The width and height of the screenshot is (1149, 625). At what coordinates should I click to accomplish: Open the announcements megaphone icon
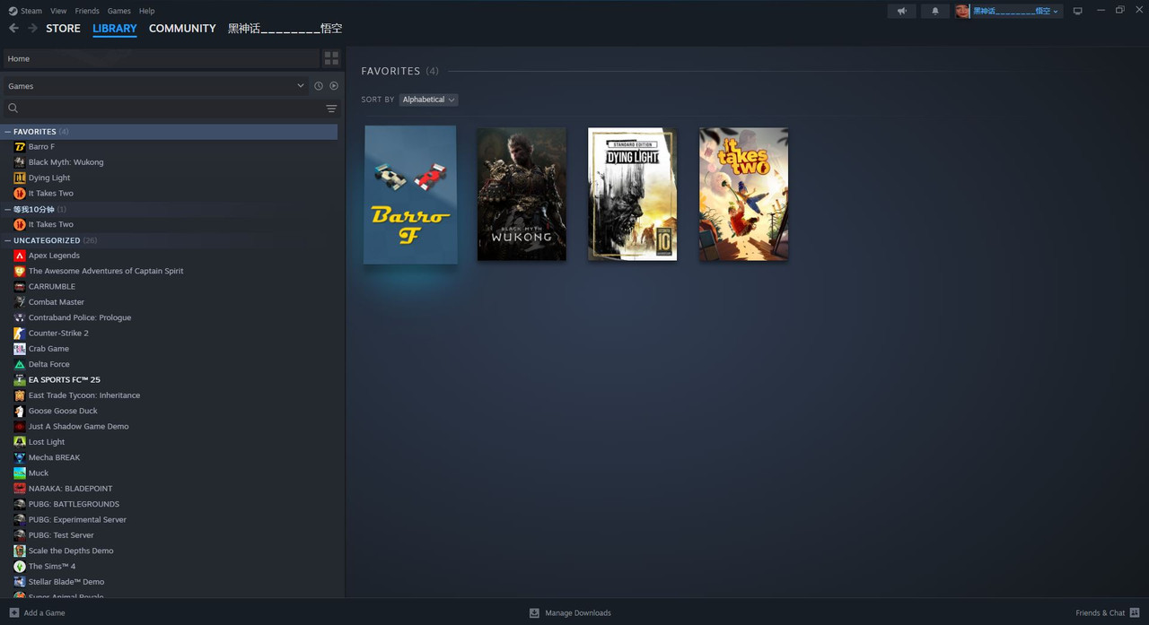(x=902, y=11)
